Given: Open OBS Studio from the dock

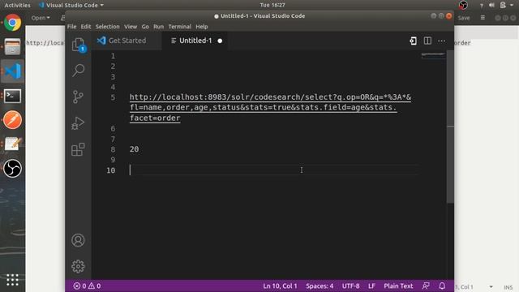Looking at the screenshot, I should (13, 168).
